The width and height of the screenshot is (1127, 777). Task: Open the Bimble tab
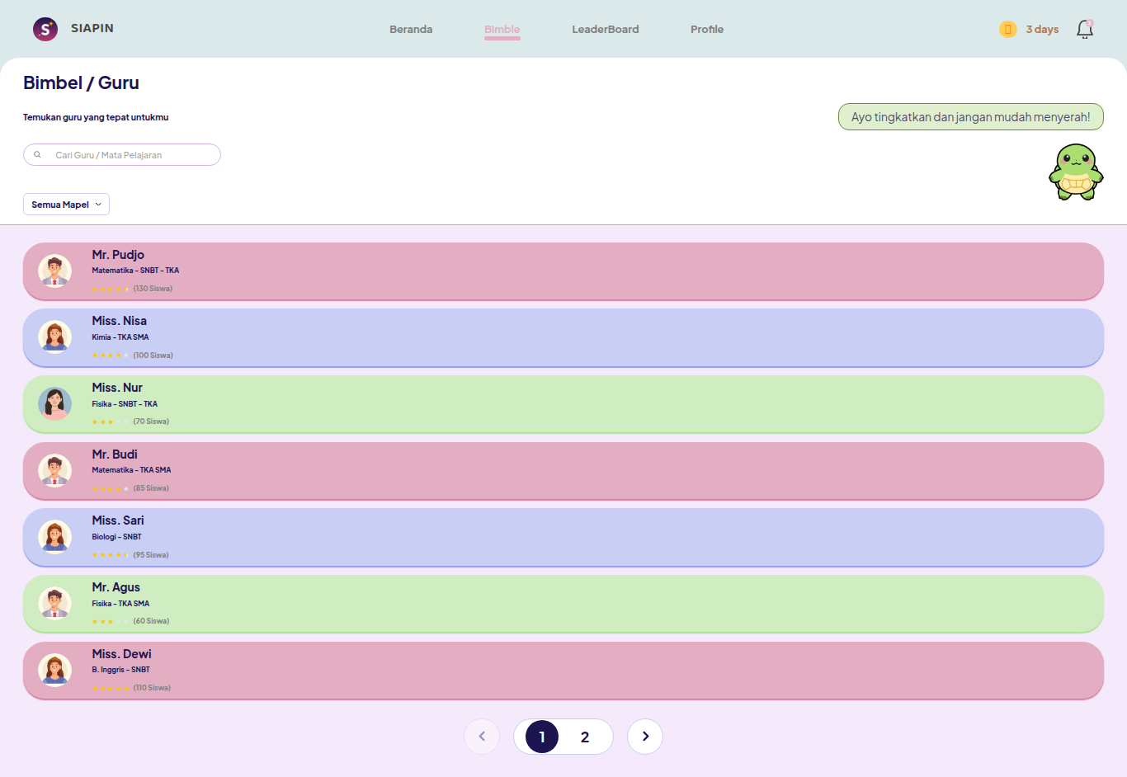pos(502,29)
